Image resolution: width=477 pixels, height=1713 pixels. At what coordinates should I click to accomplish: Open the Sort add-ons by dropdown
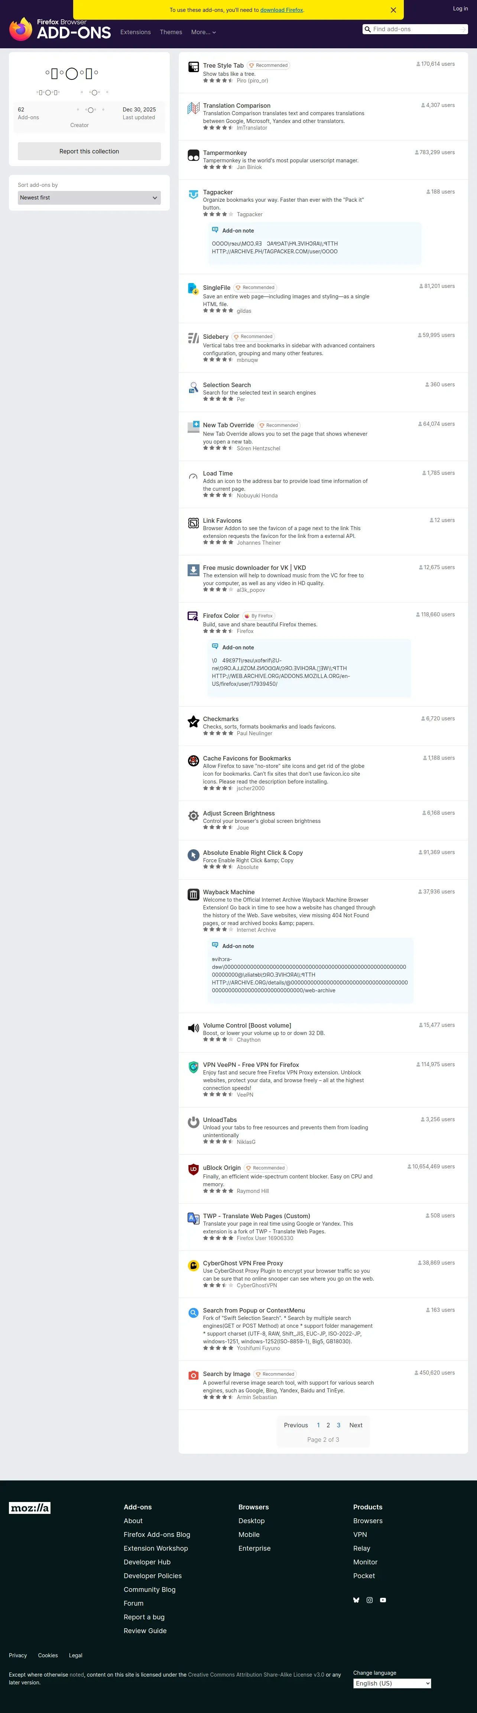point(89,198)
